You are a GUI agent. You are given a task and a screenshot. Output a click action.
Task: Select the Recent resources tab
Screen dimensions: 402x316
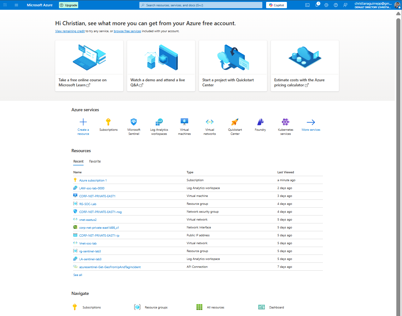78,161
